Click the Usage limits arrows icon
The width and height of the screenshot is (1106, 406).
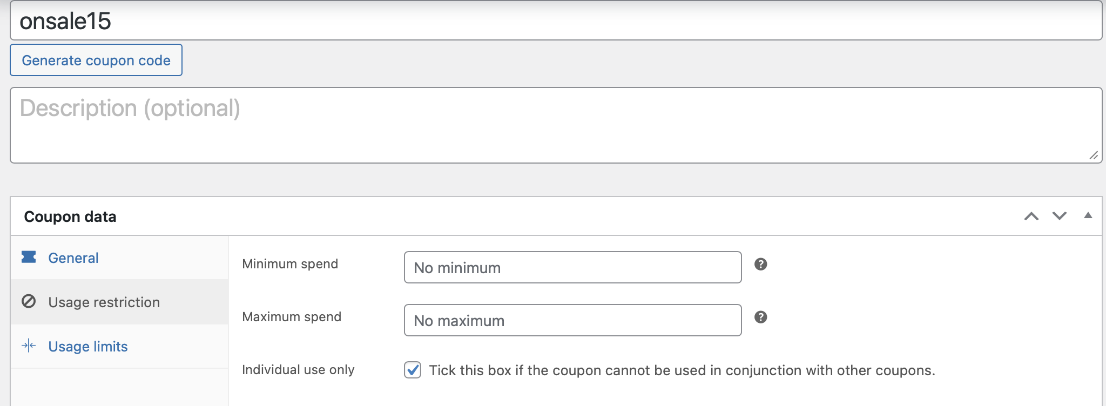tap(29, 346)
